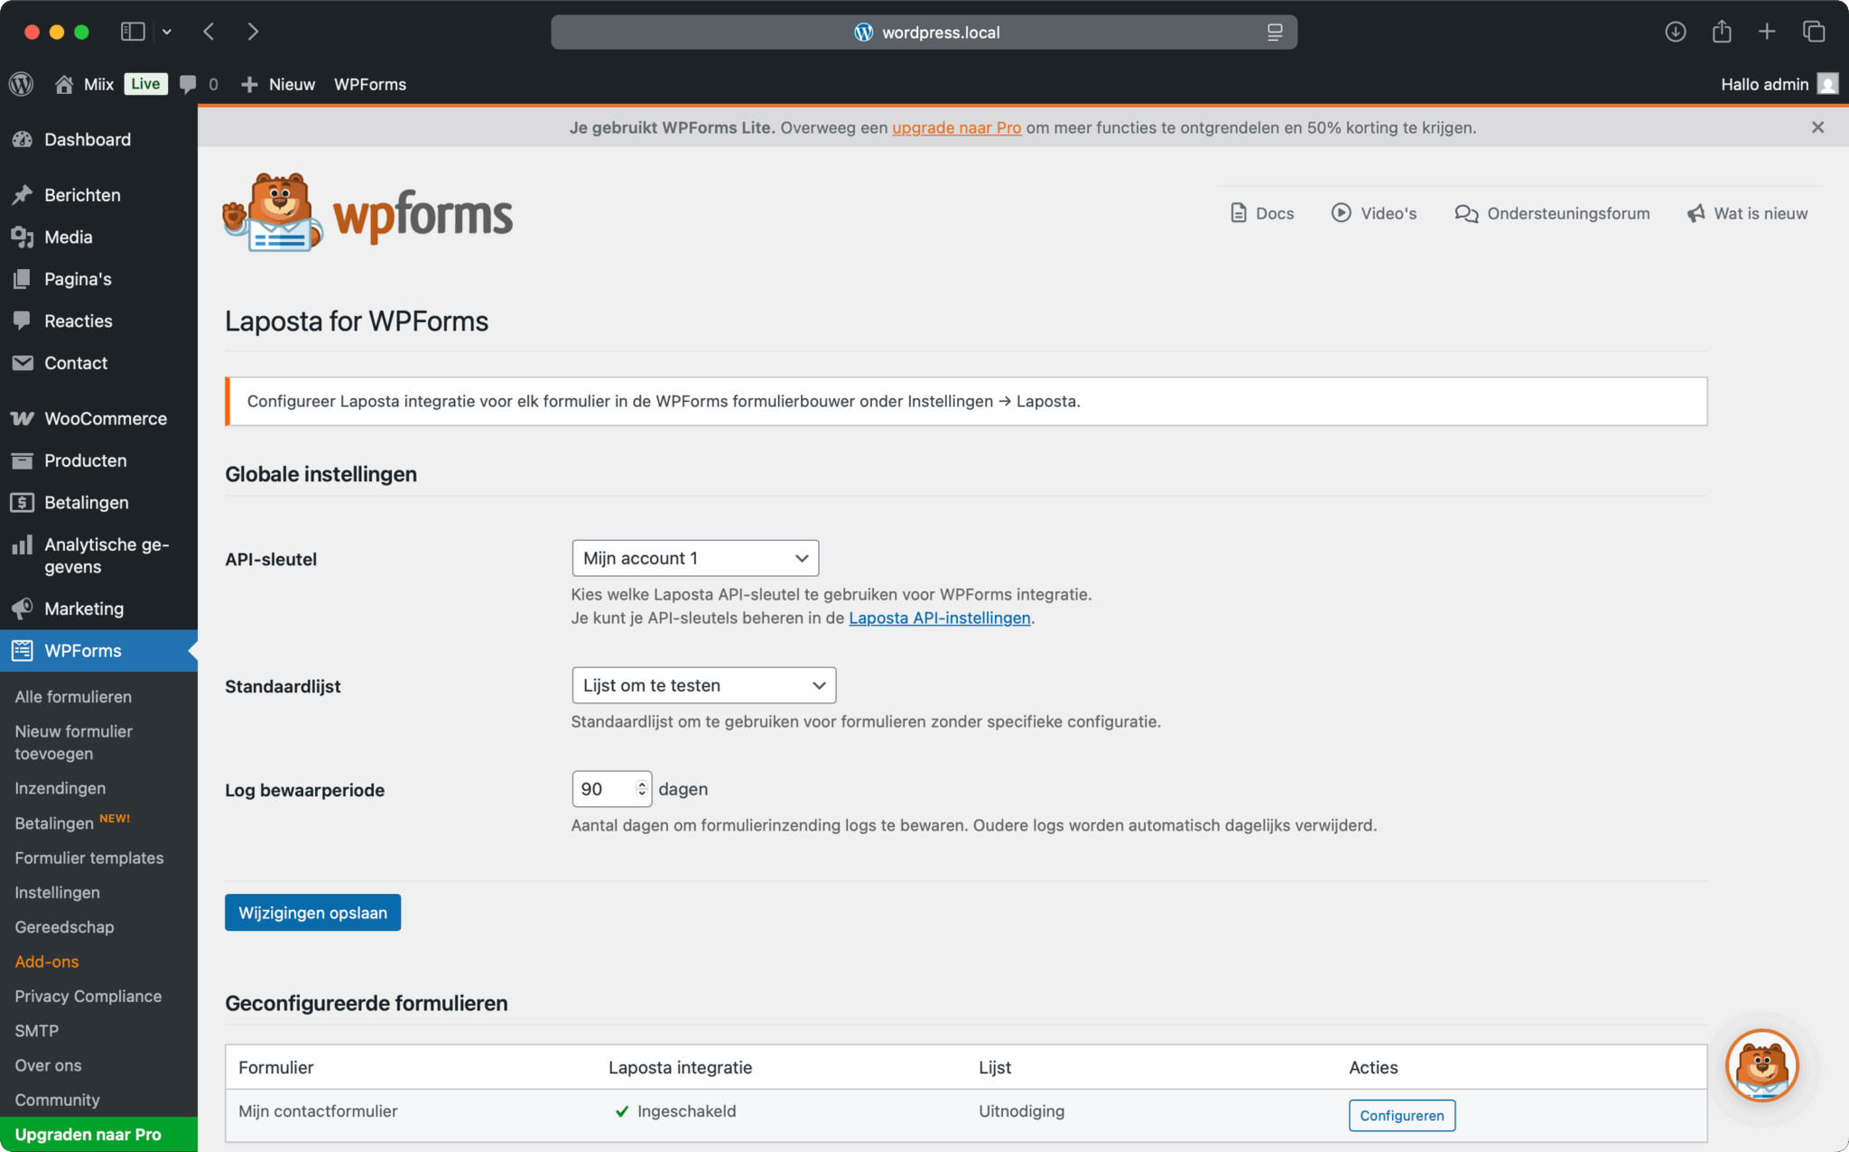Click the Wat is nieuw megaphone link
The image size is (1849, 1152).
pos(1747,213)
